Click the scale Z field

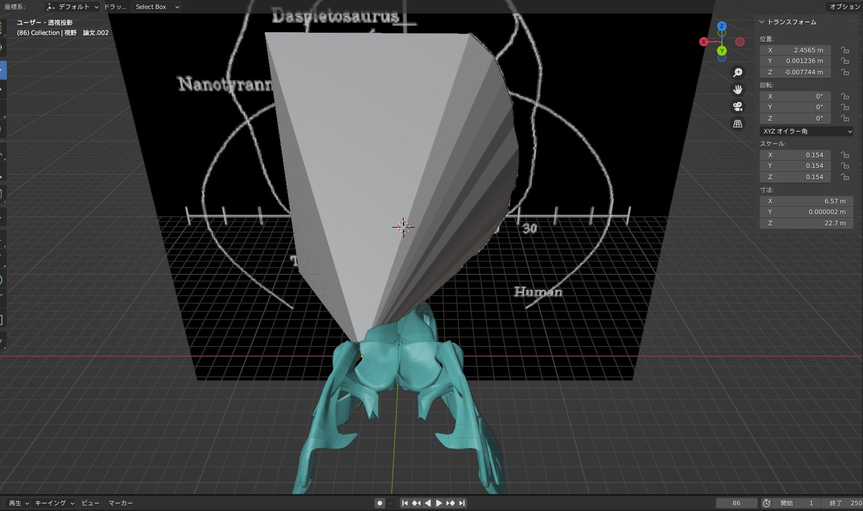[795, 177]
